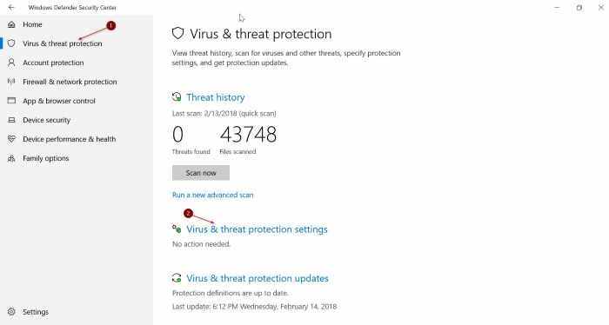Click the Settings gear icon at bottom left
This screenshot has height=325, width=609.
11,312
